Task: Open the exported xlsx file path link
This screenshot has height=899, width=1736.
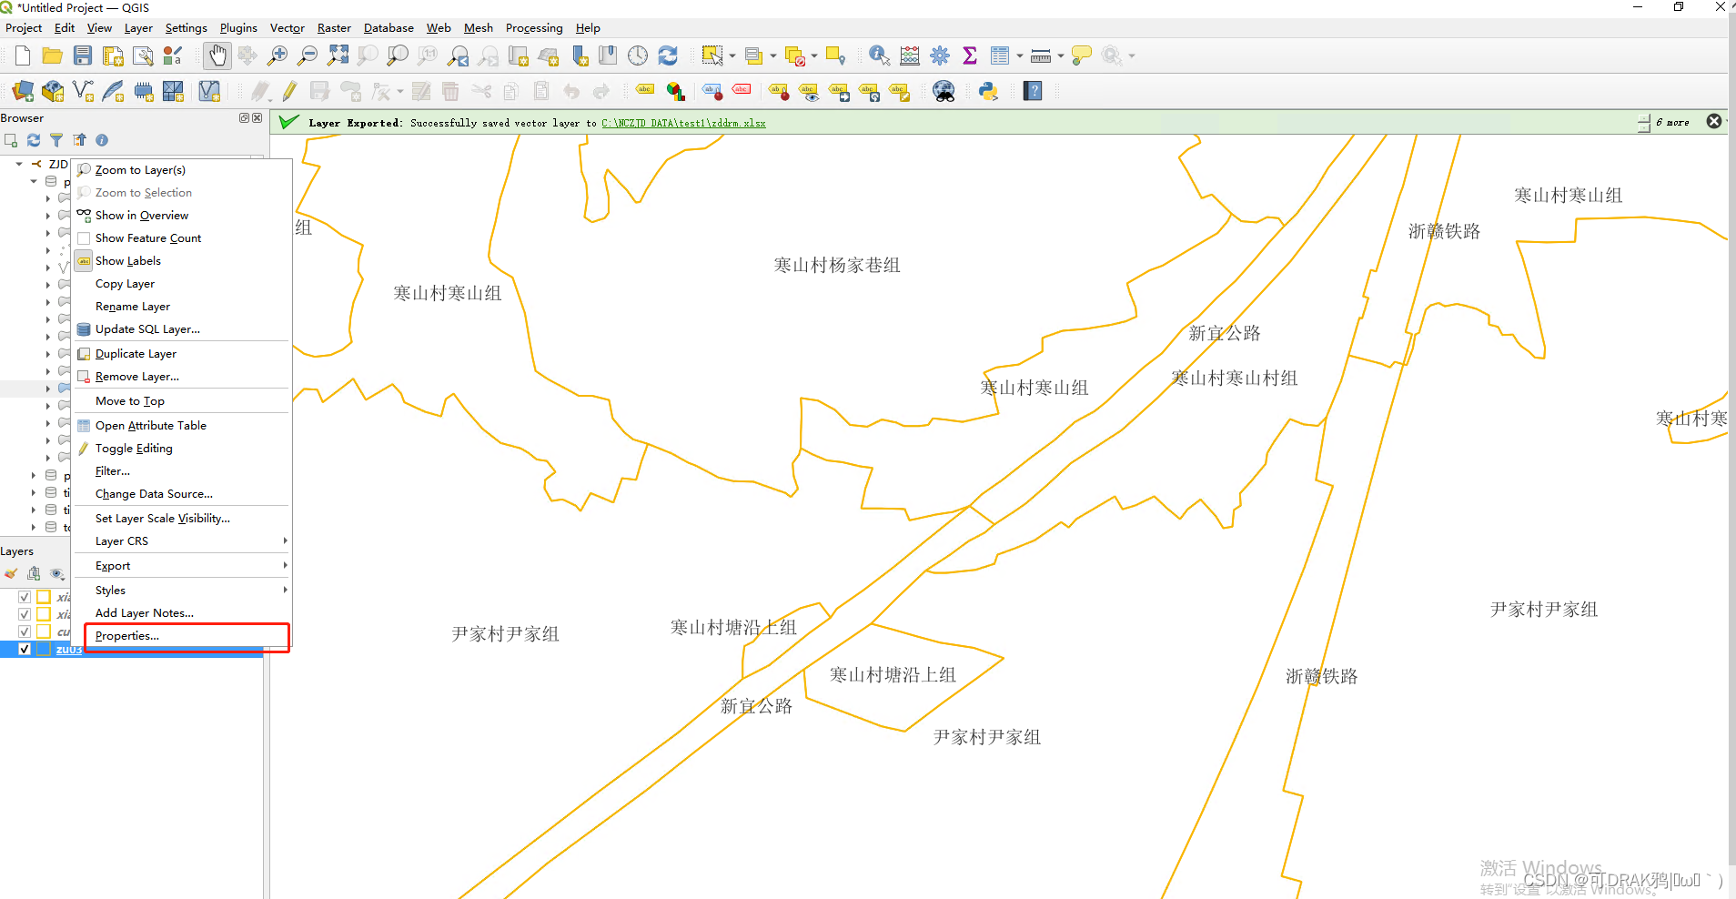Action: pyautogui.click(x=683, y=123)
